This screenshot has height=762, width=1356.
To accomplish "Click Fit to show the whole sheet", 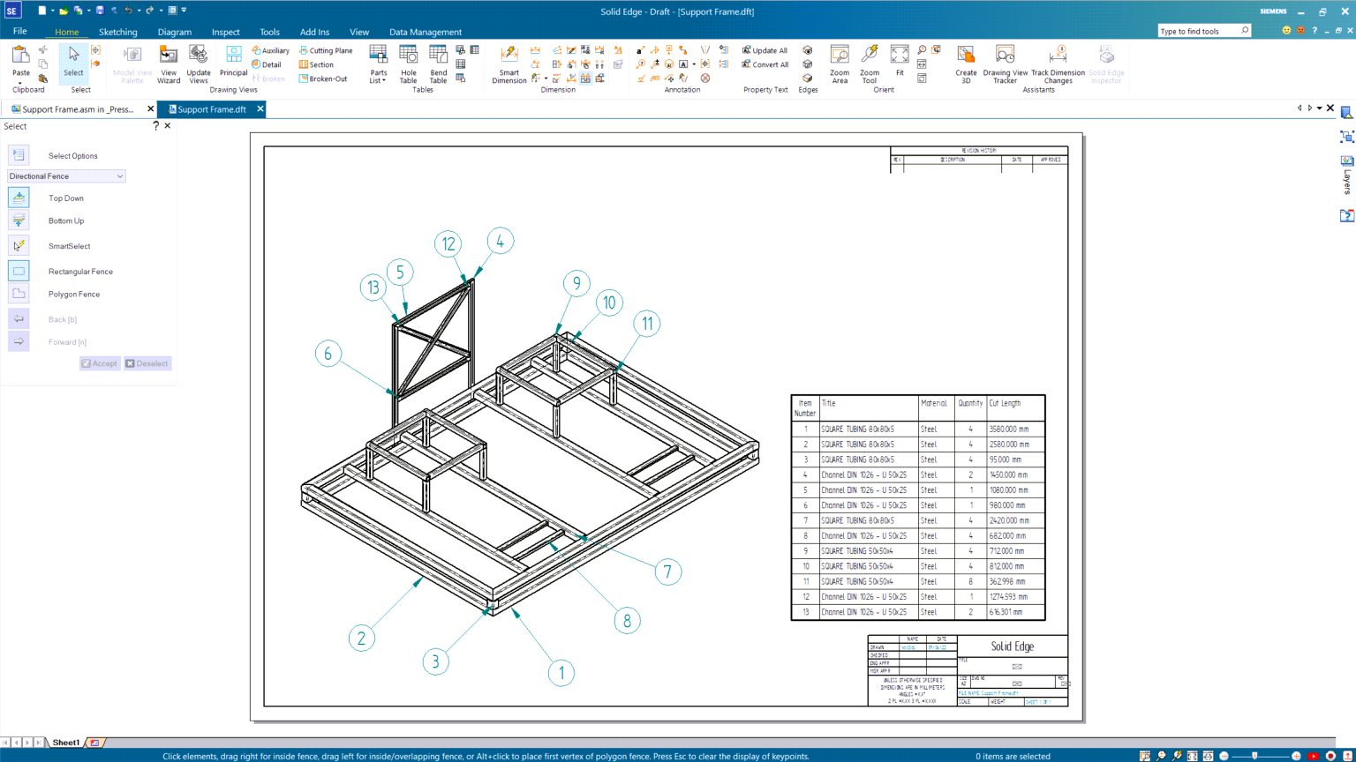I will coord(899,63).
